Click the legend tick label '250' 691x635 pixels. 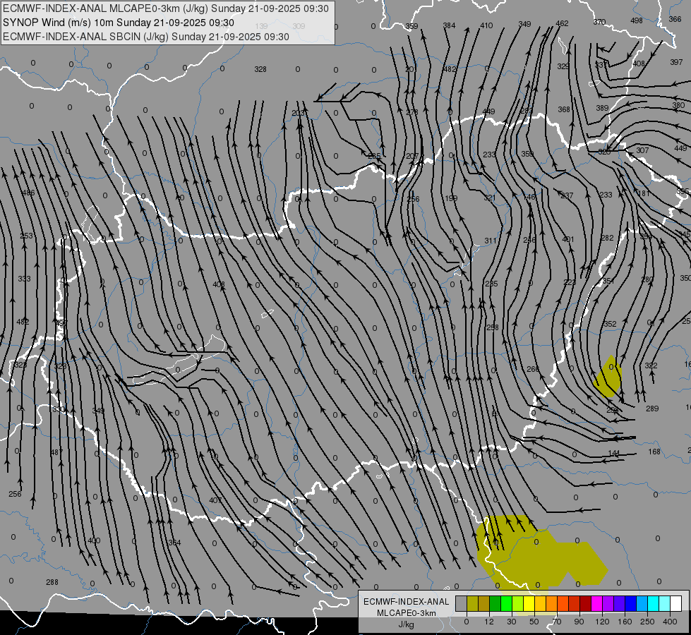point(647,622)
